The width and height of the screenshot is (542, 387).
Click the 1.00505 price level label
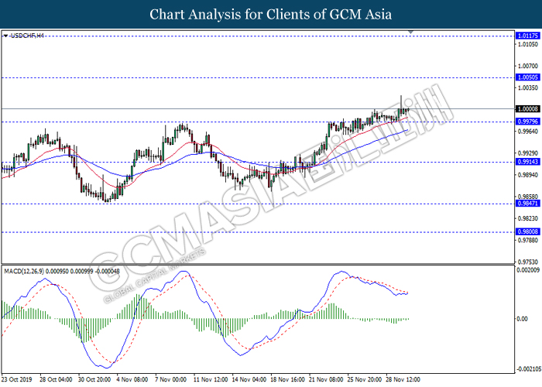tap(527, 77)
